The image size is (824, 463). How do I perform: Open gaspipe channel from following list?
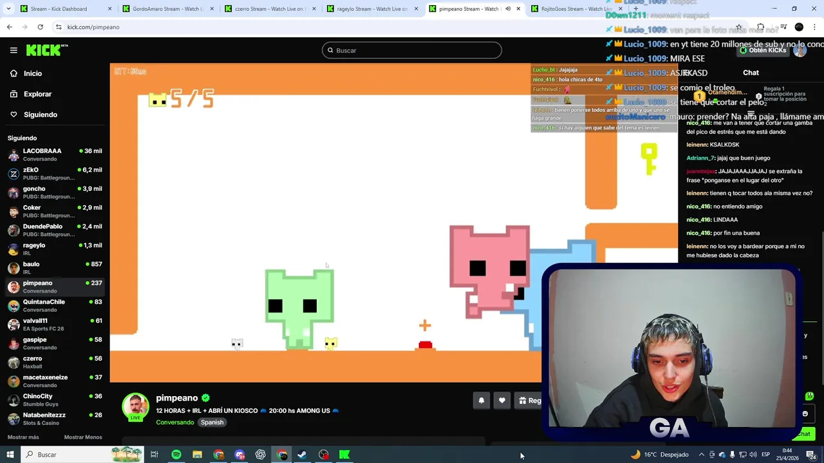click(x=55, y=343)
